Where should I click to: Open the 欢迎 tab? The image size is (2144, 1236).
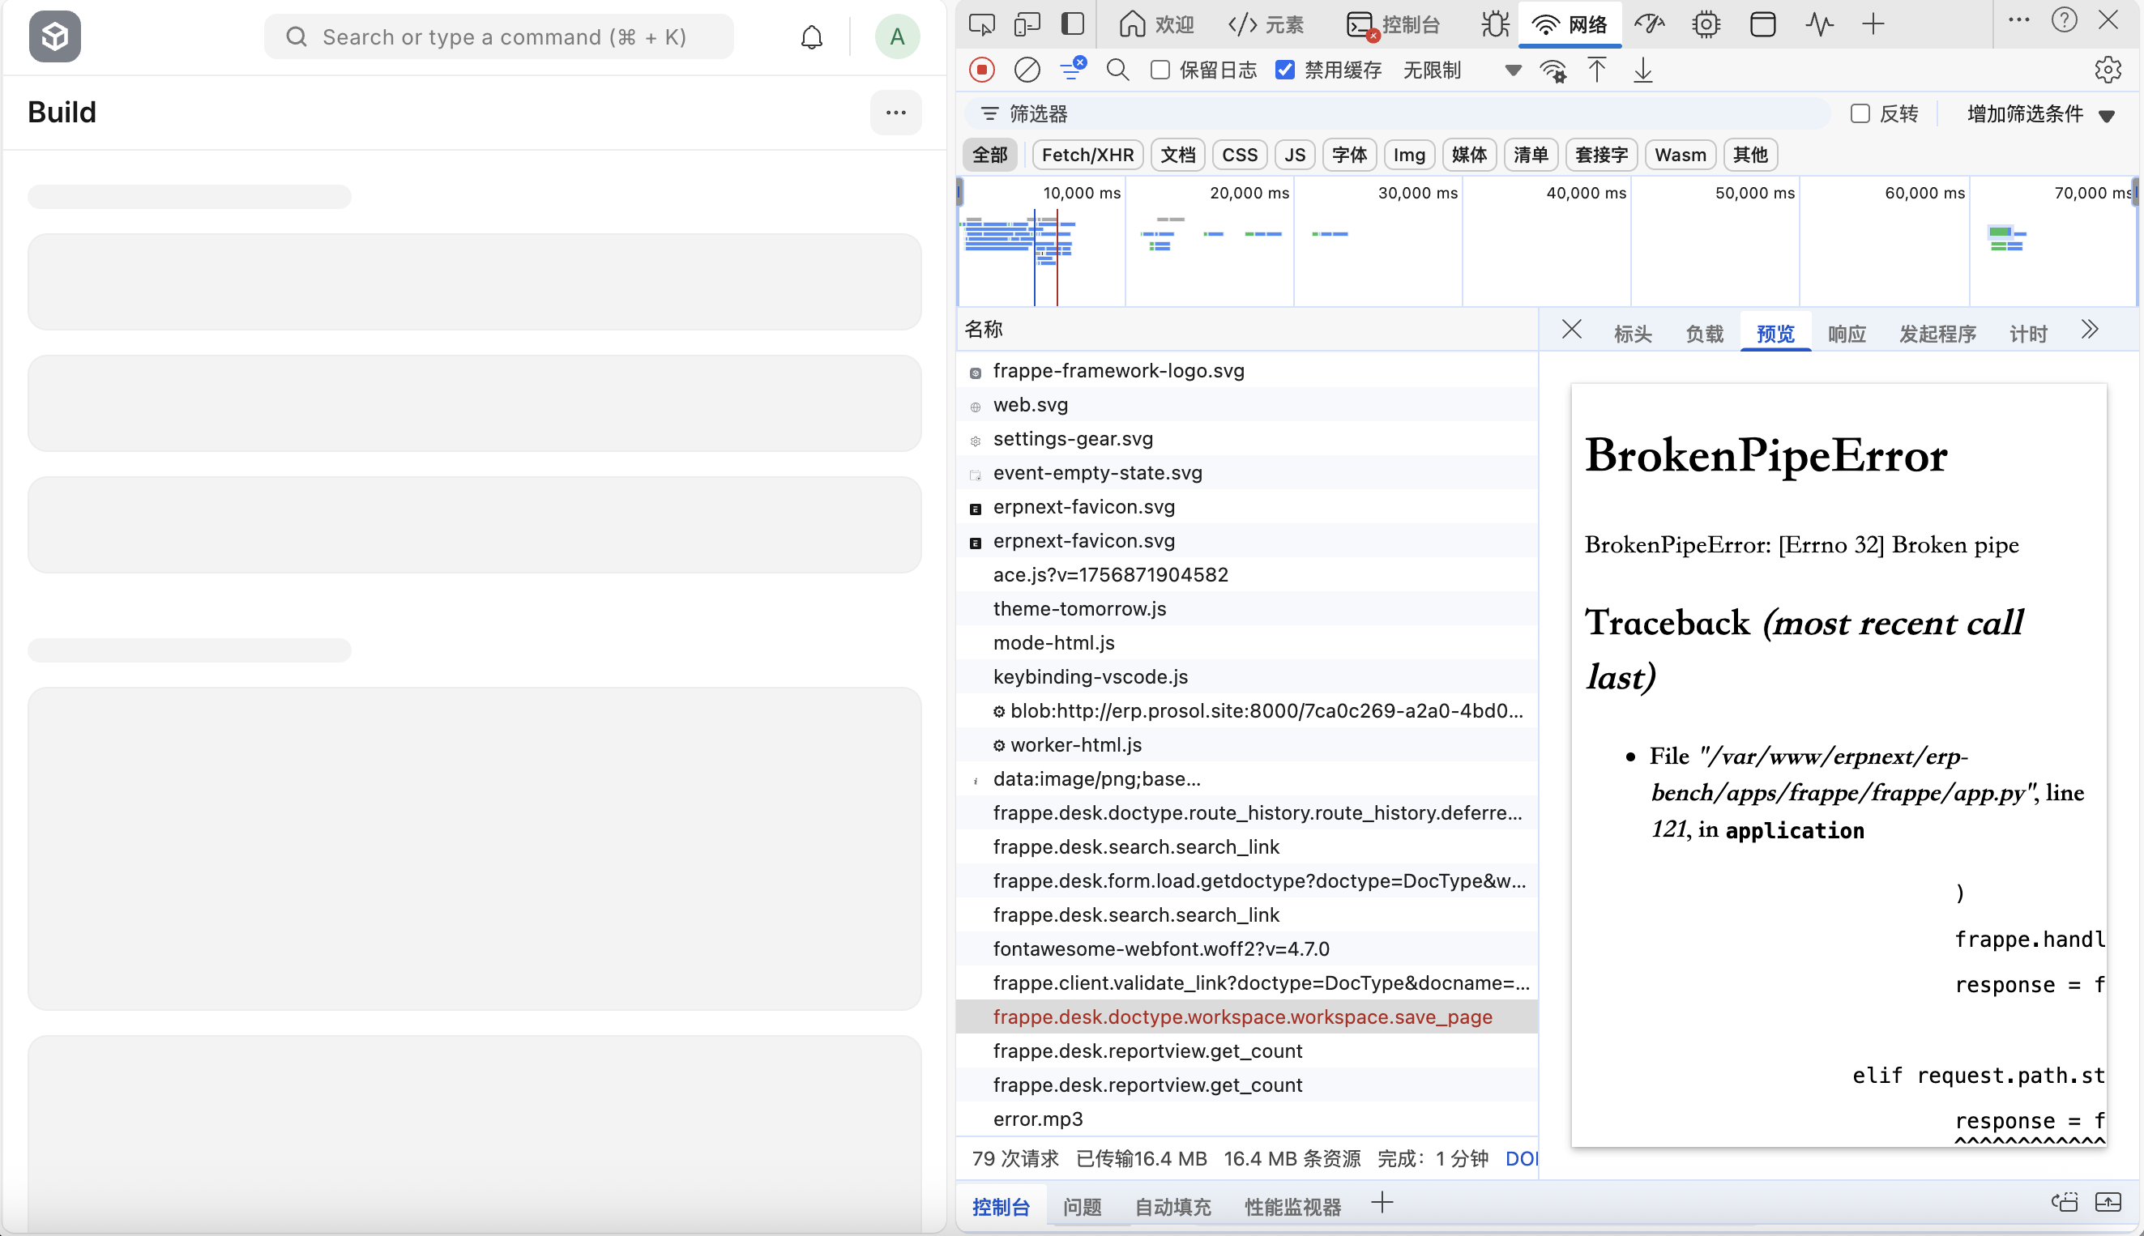click(x=1156, y=24)
